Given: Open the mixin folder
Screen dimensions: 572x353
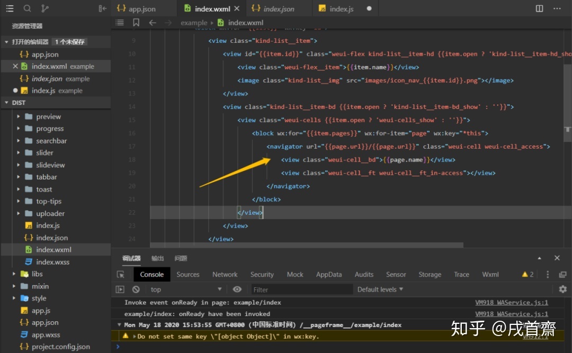Looking at the screenshot, I should 40,286.
